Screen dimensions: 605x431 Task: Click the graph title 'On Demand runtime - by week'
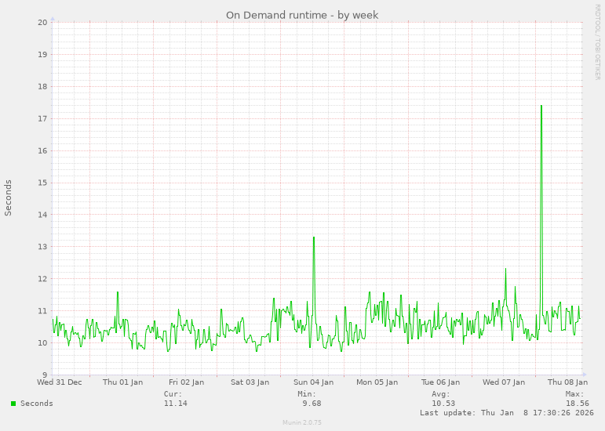tap(302, 15)
